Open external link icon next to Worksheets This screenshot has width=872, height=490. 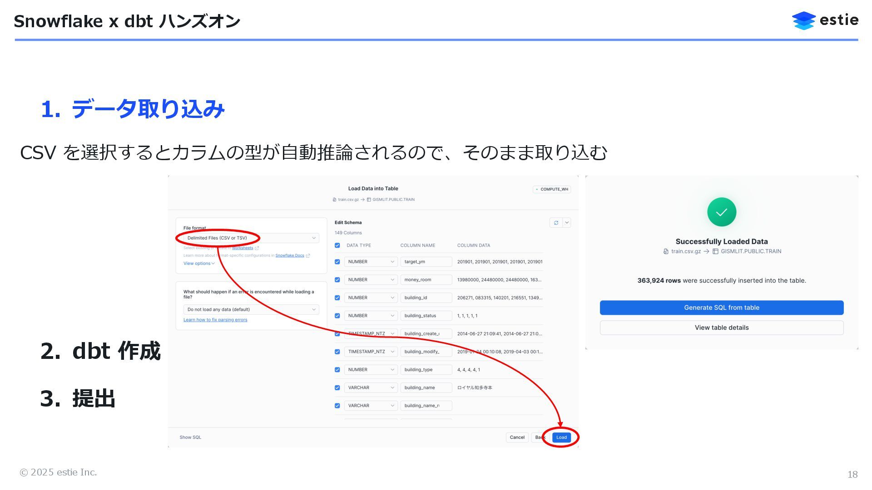(257, 248)
